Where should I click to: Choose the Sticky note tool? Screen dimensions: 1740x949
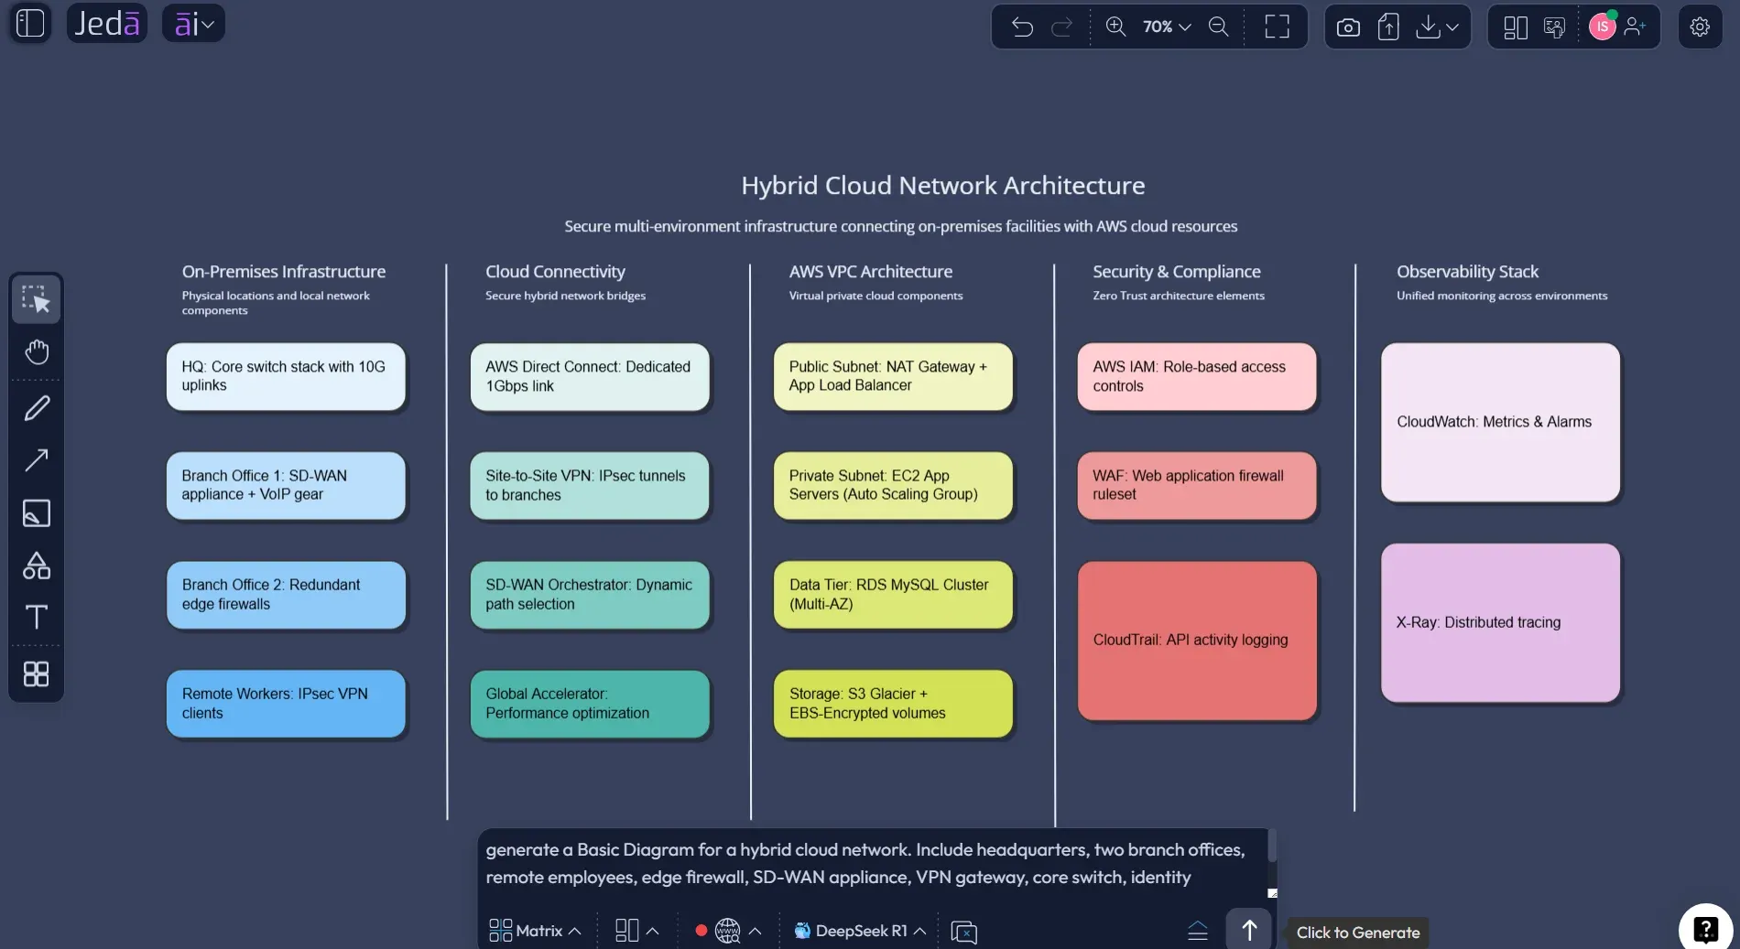click(x=37, y=512)
